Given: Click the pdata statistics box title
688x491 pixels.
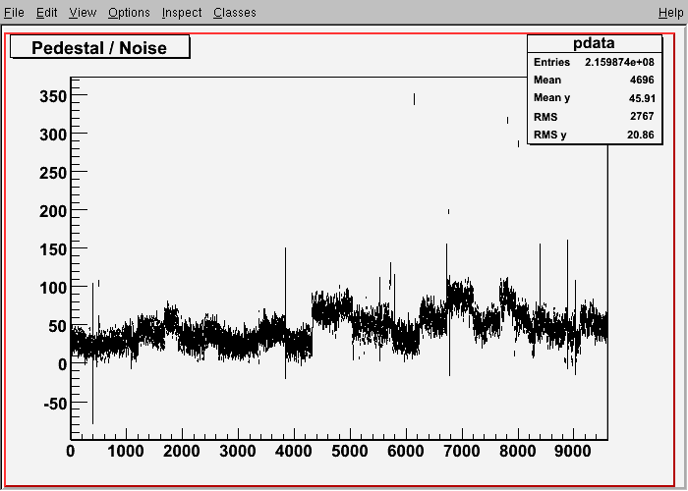Looking at the screenshot, I should pyautogui.click(x=594, y=43).
